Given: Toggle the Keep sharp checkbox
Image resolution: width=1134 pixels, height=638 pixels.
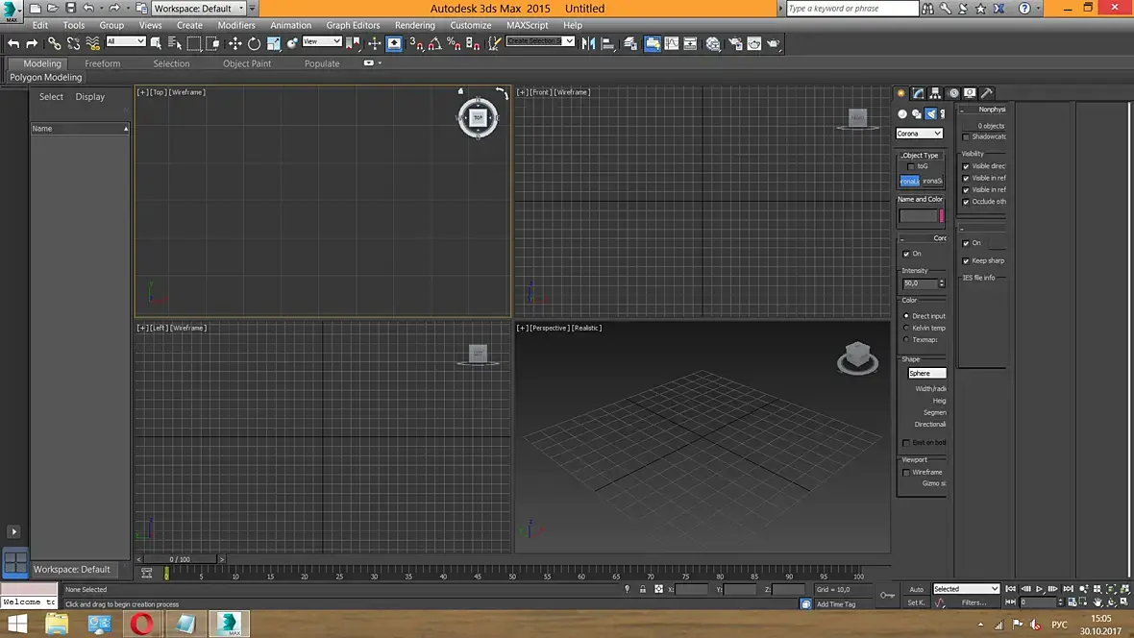Looking at the screenshot, I should tap(966, 261).
